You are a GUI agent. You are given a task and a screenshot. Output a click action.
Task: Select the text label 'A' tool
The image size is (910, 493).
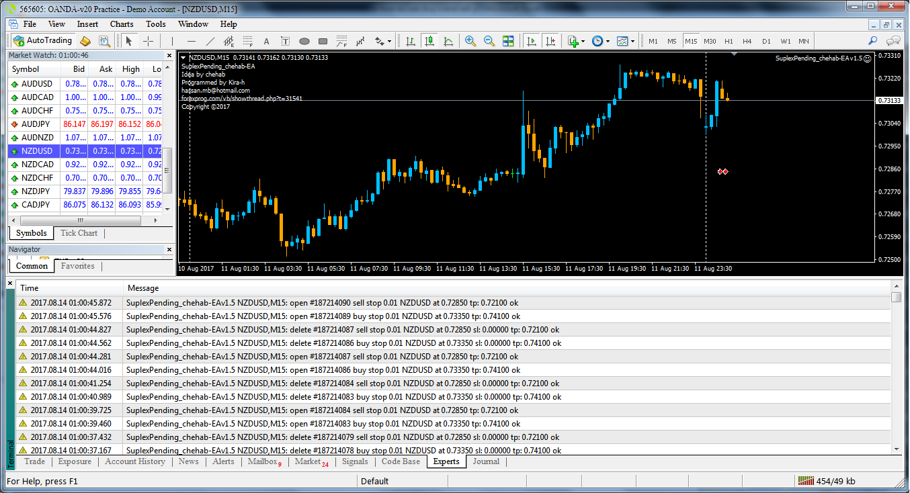coord(266,41)
